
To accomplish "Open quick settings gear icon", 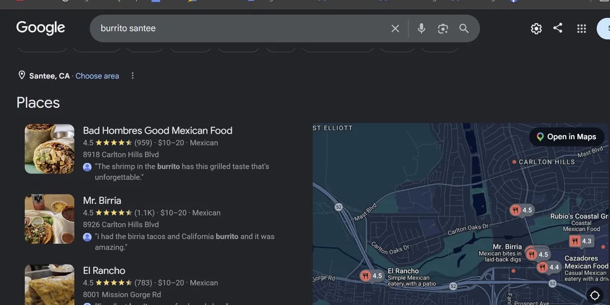I will point(536,28).
